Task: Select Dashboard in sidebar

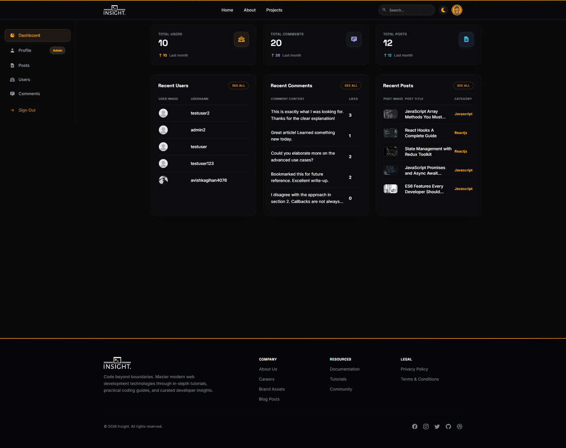Action: tap(38, 35)
